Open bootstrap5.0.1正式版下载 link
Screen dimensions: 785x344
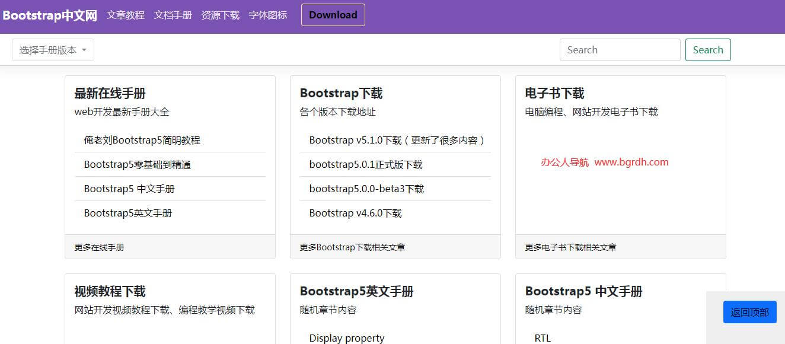[366, 164]
